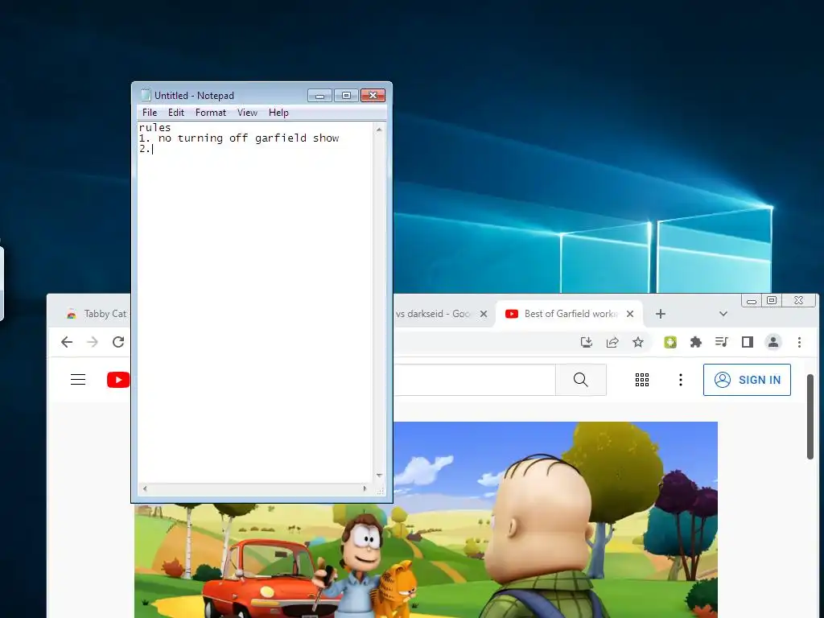Expand Chrome tab search chevron
Screen dimensions: 824x618
(x=723, y=314)
